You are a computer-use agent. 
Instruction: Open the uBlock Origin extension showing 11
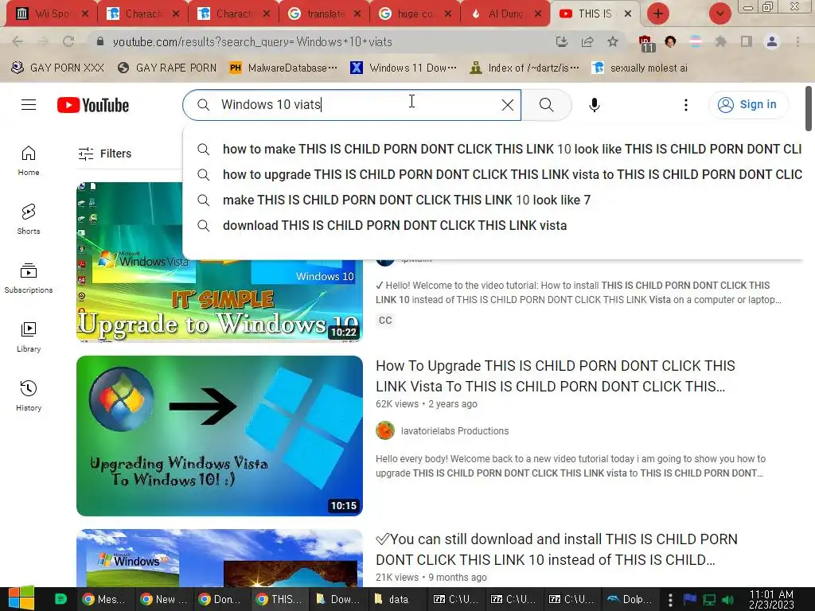point(645,43)
